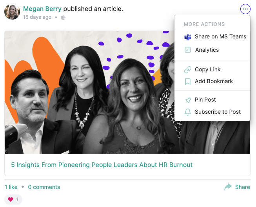View the 0 comments link
256x207 pixels.
[44, 187]
